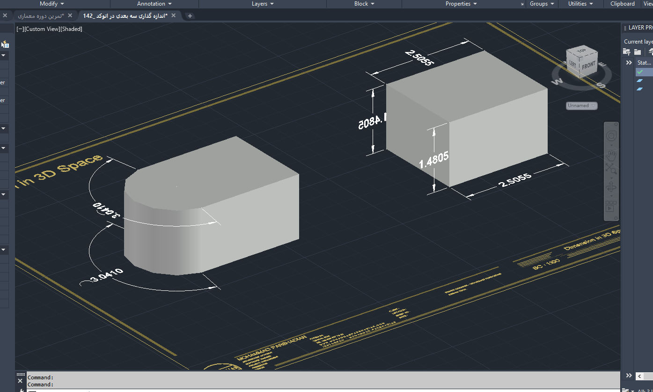653x392 pixels.
Task: Close the تمرین دوره معماری drawing tab
Action: point(71,15)
